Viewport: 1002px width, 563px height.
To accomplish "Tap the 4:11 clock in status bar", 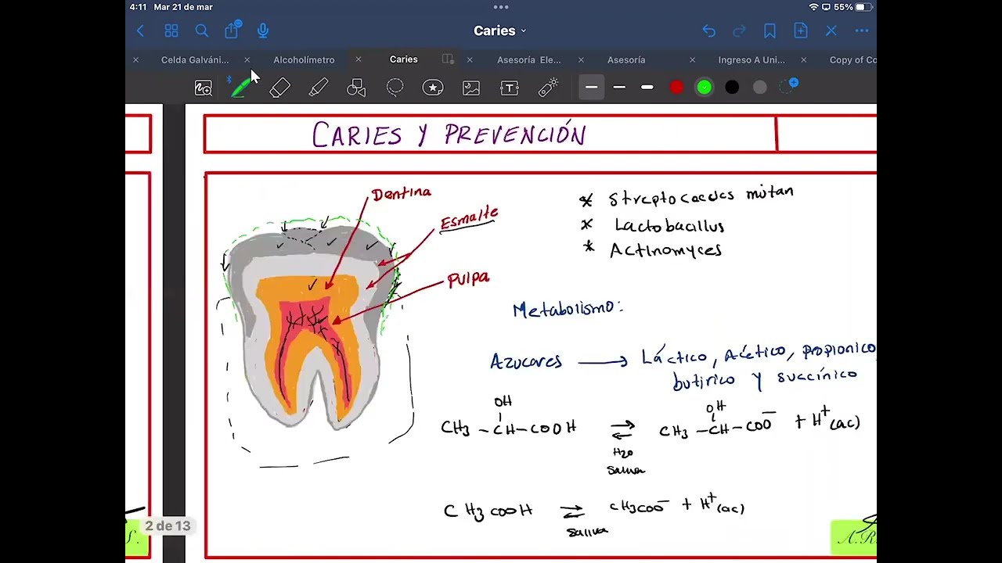I will coord(139,7).
